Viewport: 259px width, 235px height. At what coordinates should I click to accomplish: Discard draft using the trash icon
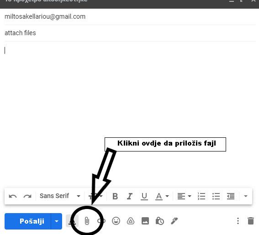[x=251, y=221]
